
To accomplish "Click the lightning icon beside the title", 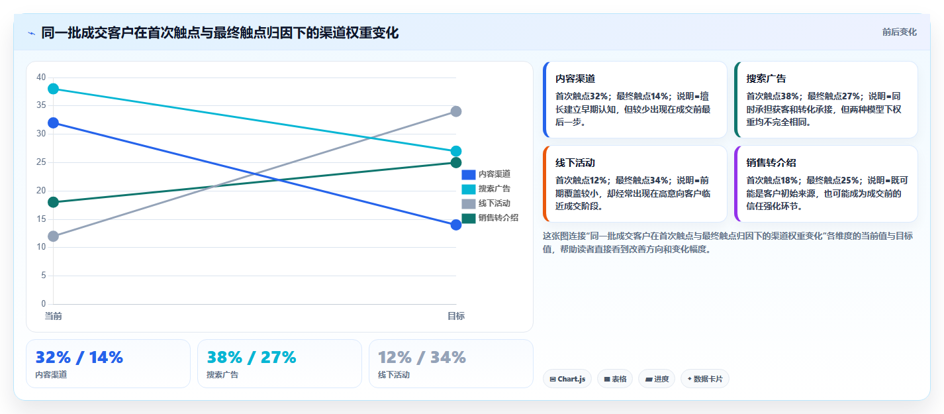I will [31, 33].
